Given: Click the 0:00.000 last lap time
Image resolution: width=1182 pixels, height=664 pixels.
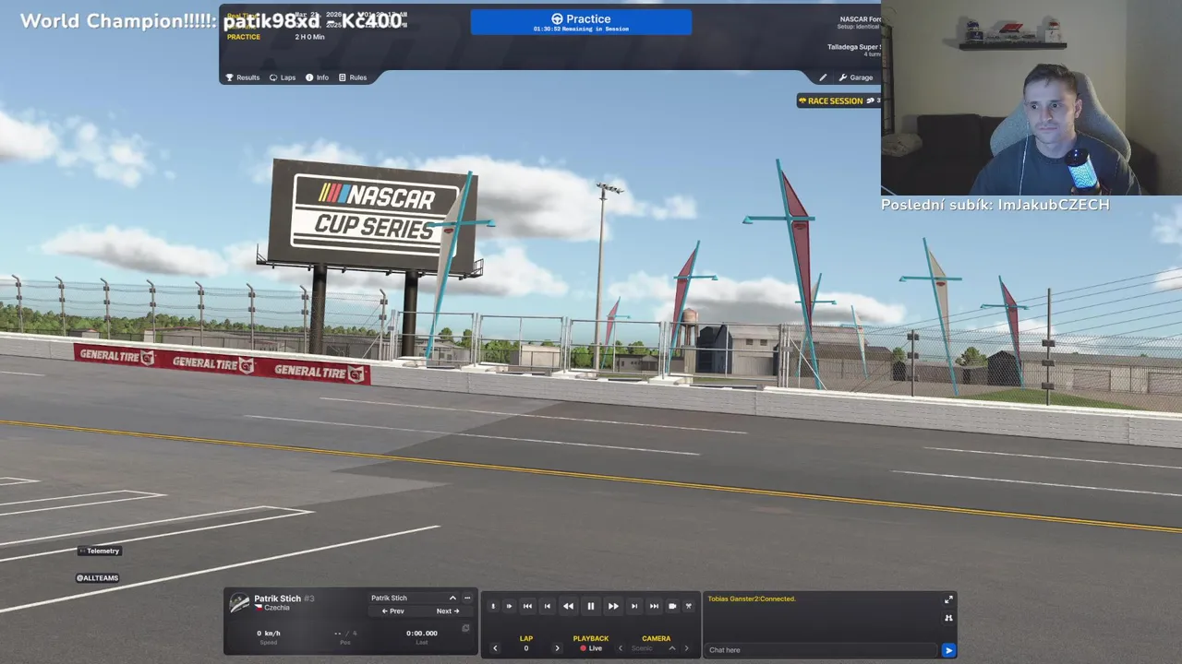Looking at the screenshot, I should [x=422, y=634].
